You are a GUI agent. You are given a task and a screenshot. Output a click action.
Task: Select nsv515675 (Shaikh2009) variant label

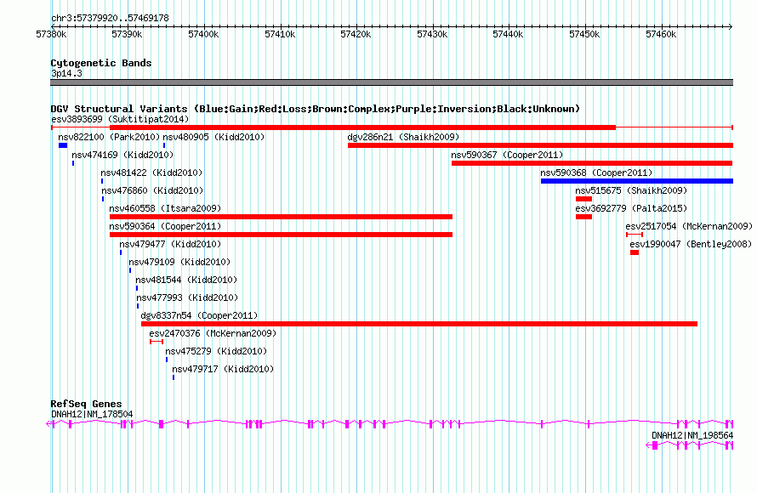[631, 190]
